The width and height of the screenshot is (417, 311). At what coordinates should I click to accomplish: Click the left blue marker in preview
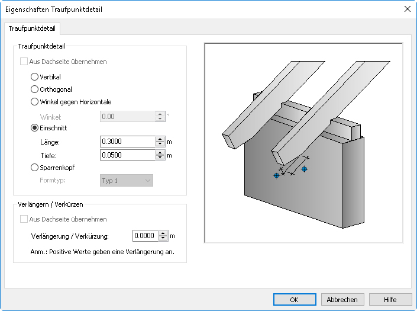(277, 176)
